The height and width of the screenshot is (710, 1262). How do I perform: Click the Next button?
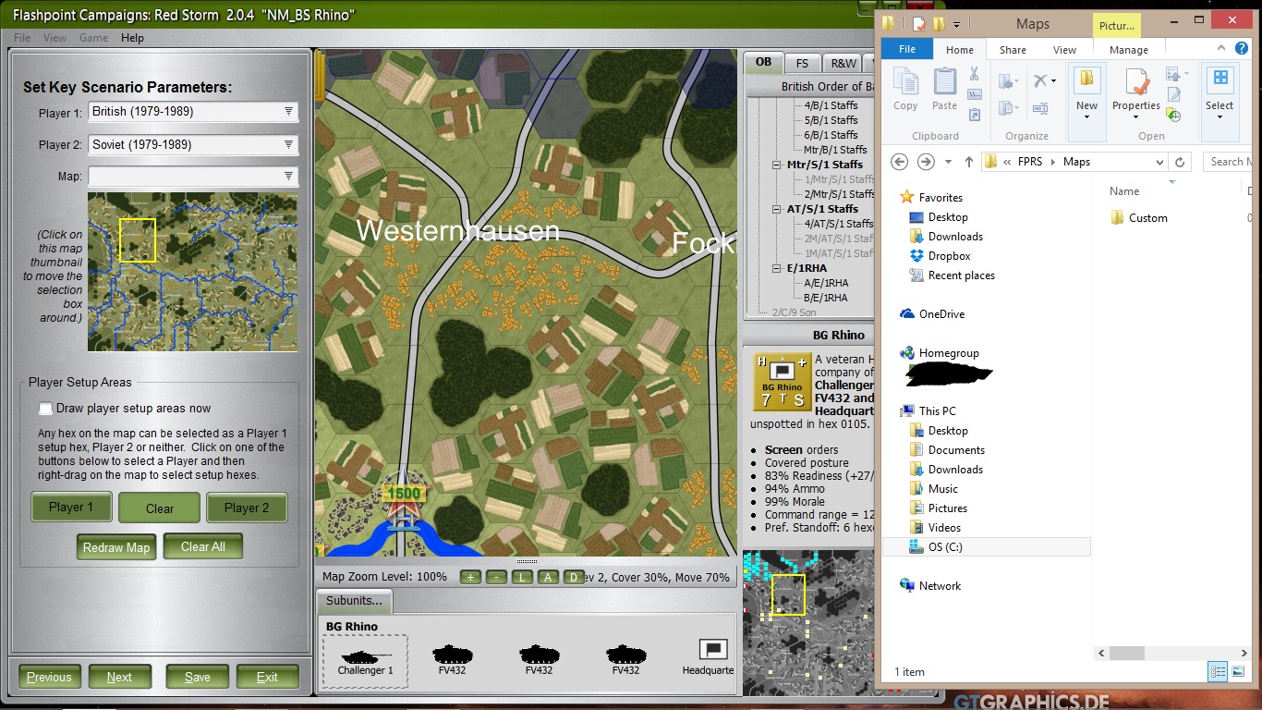click(119, 677)
